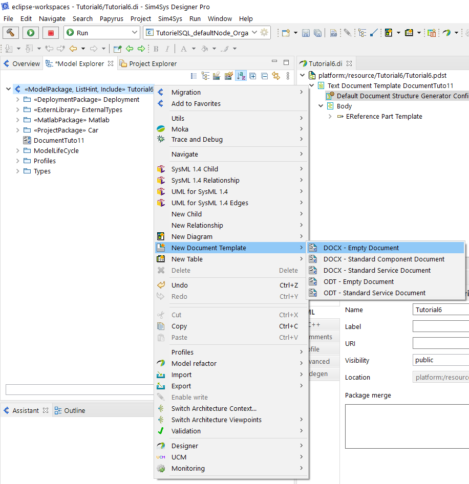
Task: Click the green Next arrow icon
Action: pyautogui.click(x=141, y=49)
